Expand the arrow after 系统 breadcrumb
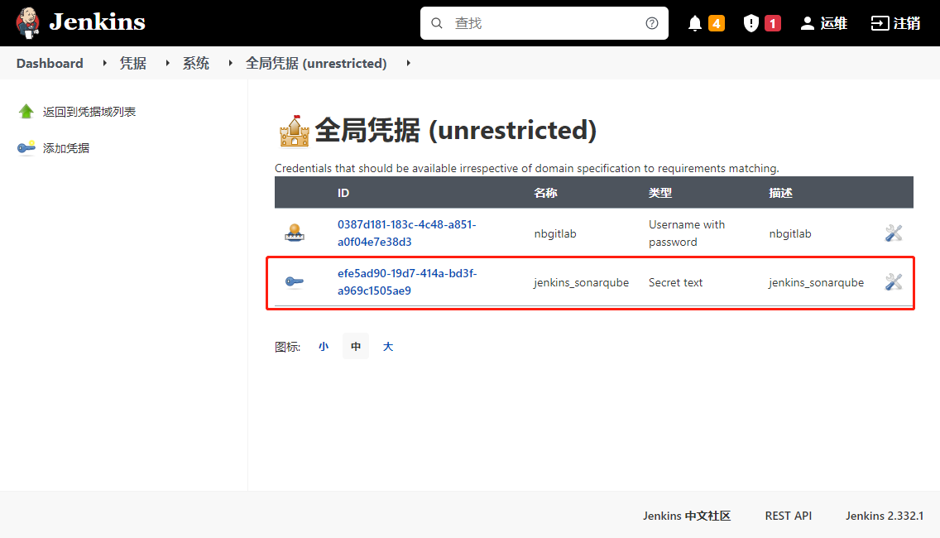The width and height of the screenshot is (940, 538). pos(231,63)
